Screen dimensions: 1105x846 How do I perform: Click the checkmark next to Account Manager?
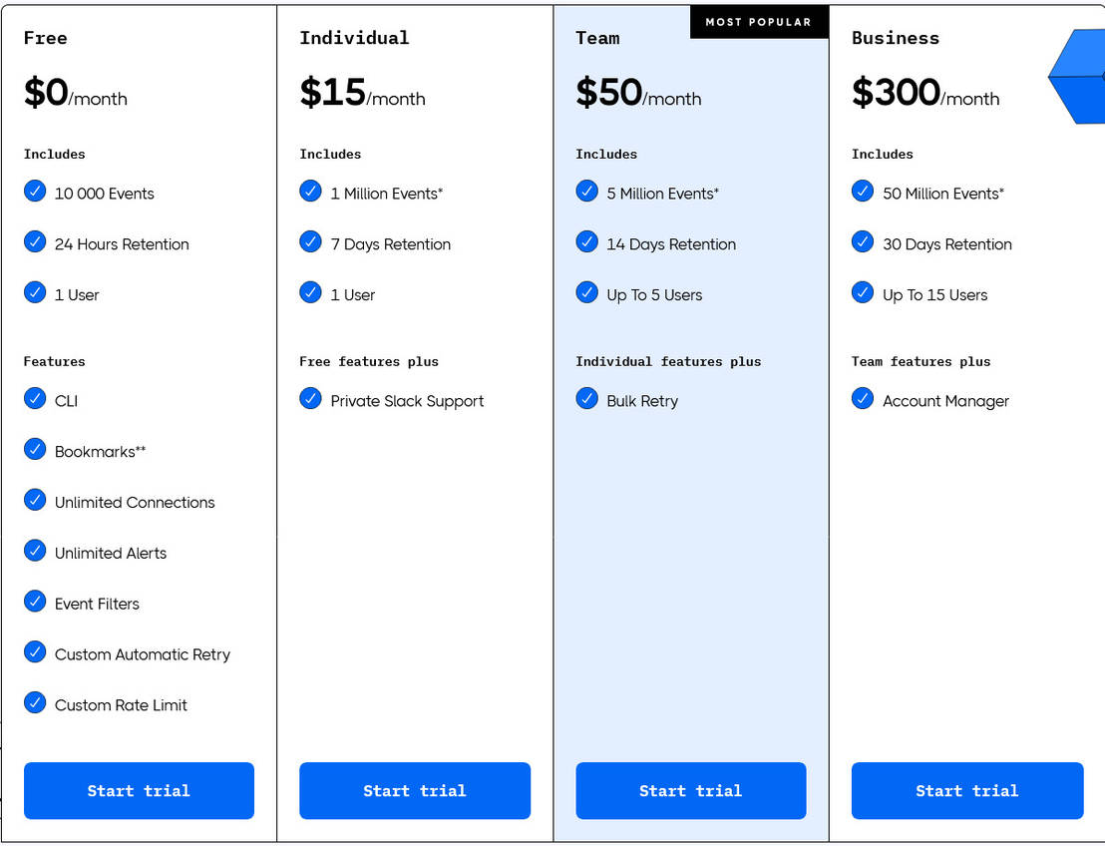(x=863, y=400)
